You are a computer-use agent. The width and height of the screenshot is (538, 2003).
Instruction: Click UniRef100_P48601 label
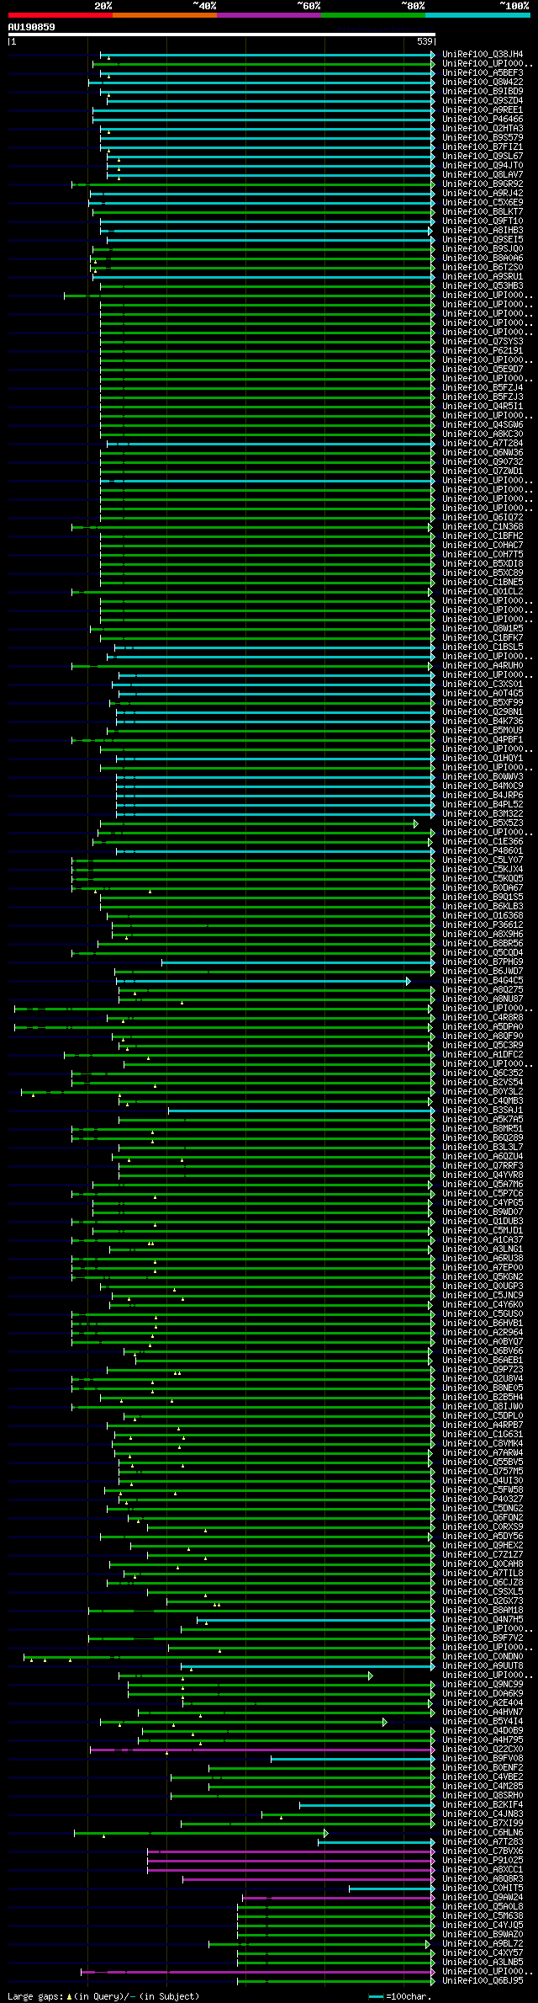pos(483,851)
